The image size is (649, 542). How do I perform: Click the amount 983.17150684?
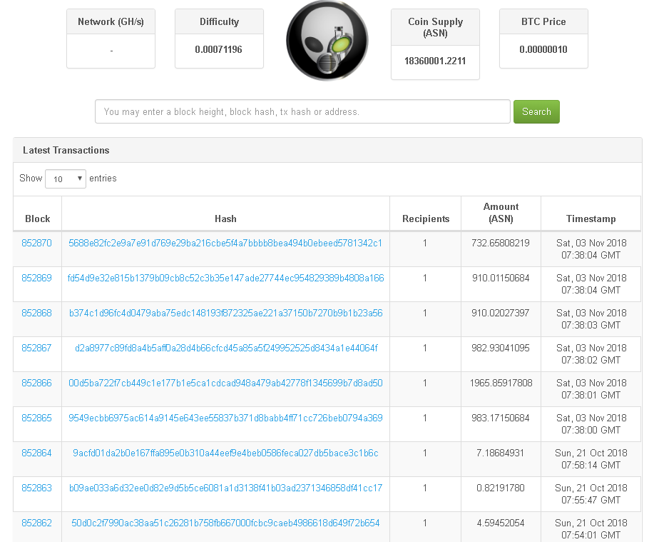pyautogui.click(x=501, y=418)
